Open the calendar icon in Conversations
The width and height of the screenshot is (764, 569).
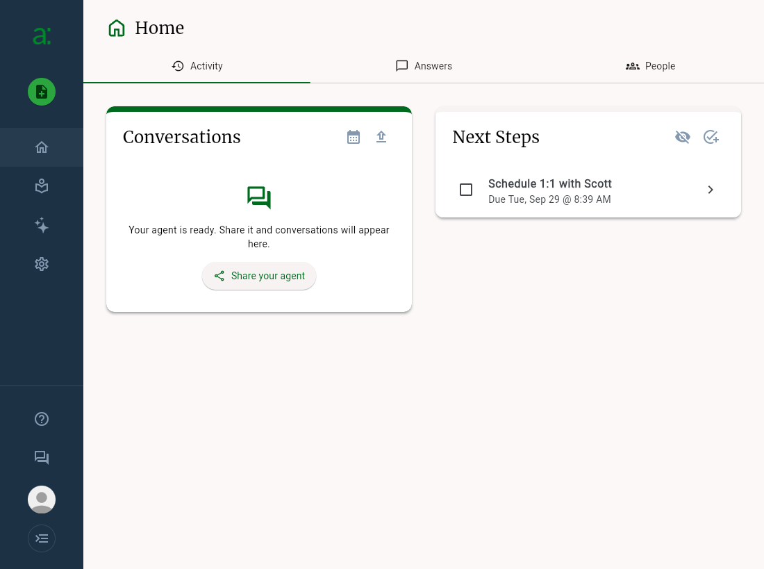354,137
